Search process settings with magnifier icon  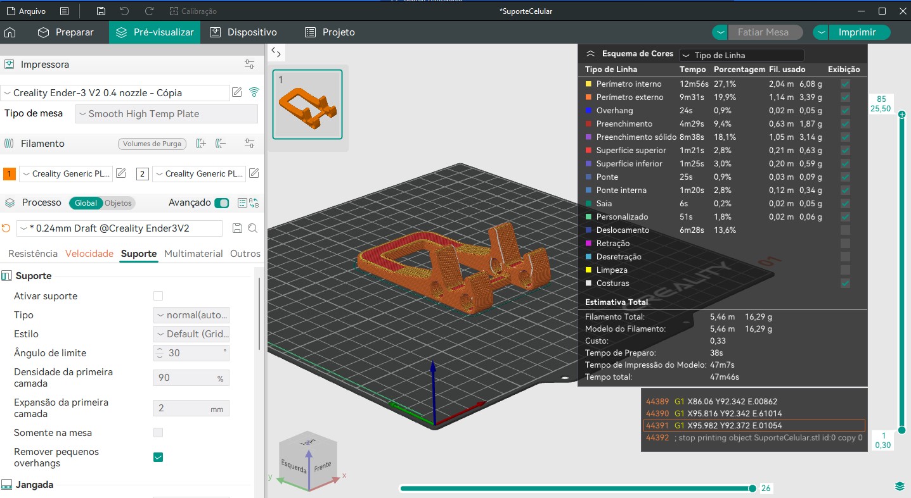[252, 228]
